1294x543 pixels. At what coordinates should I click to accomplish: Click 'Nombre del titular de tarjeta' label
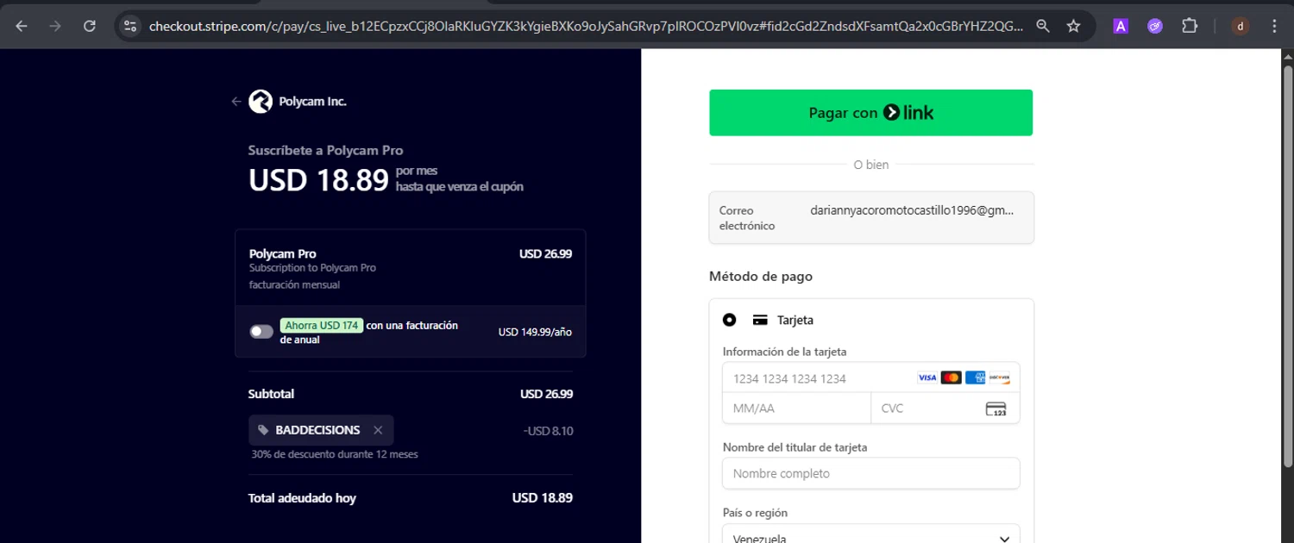click(x=795, y=447)
